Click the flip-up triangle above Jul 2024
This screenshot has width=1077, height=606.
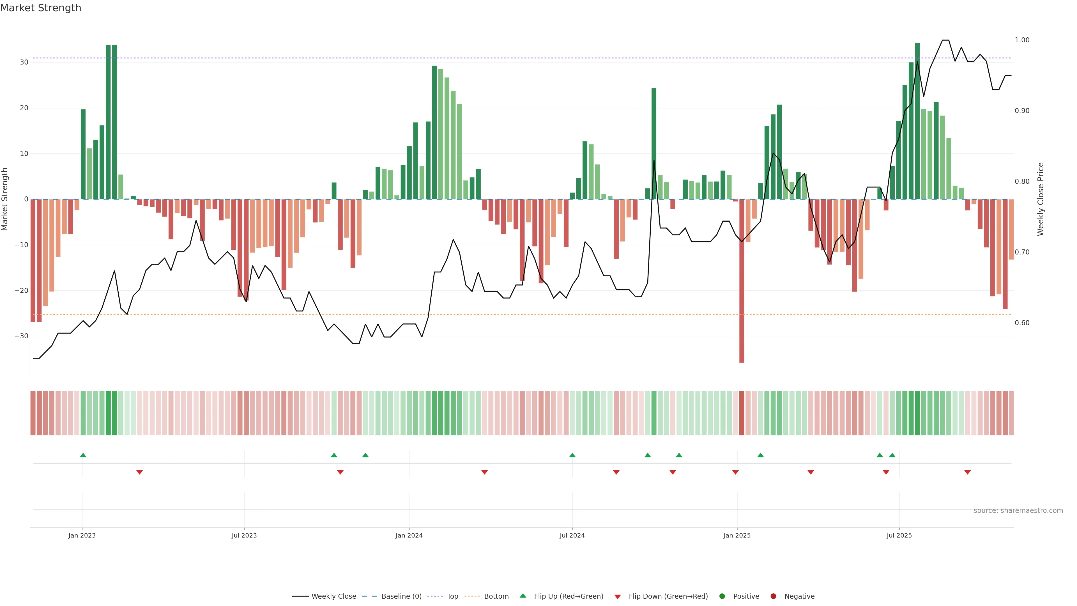tap(572, 455)
